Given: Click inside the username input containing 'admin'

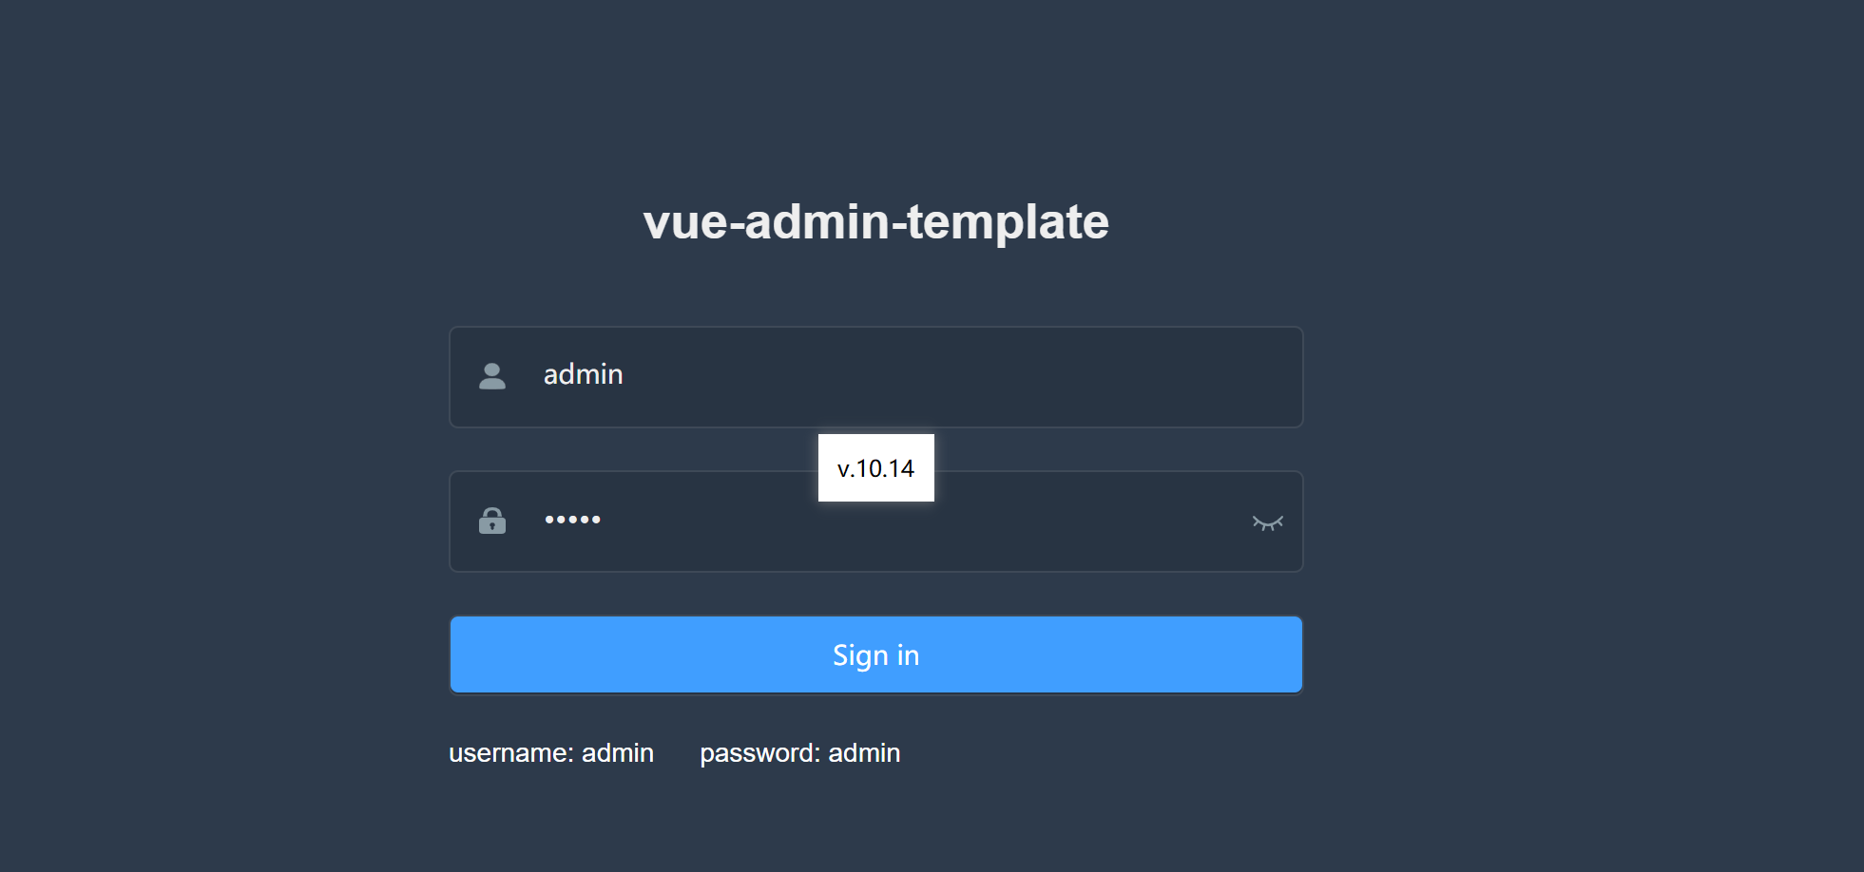Looking at the screenshot, I should point(855,376).
